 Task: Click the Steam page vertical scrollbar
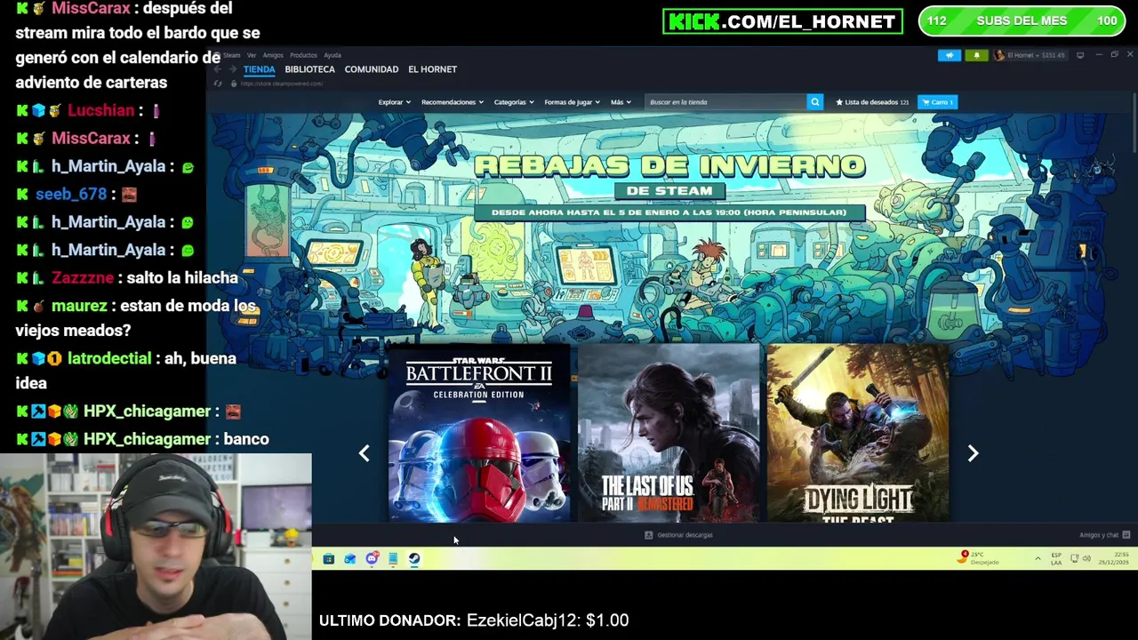pyautogui.click(x=1134, y=124)
